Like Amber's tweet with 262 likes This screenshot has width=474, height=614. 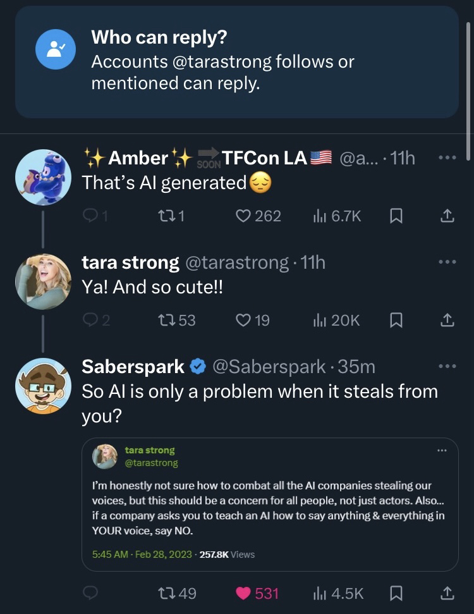243,216
